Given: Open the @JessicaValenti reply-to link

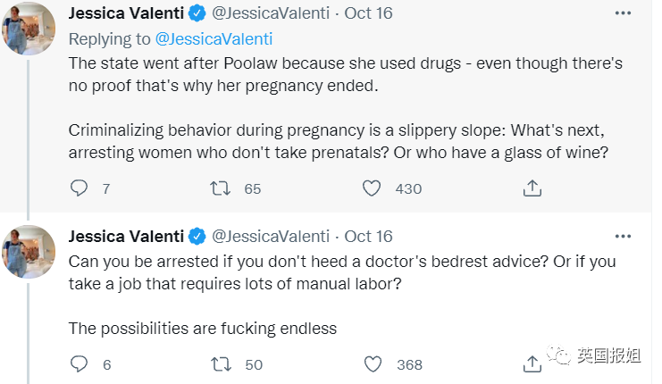Looking at the screenshot, I should pyautogui.click(x=214, y=39).
